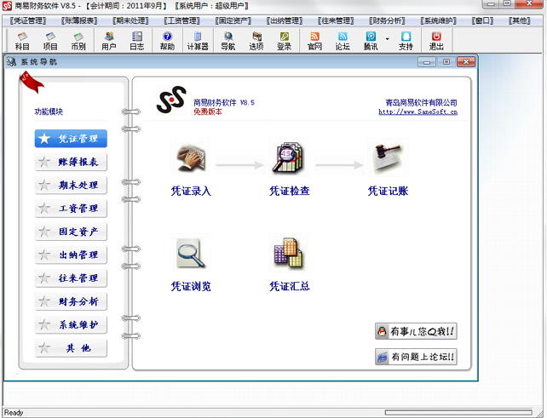The height and width of the screenshot is (418, 547).
Task: Click the 青岛商易软件有限公司 company name
Action: [x=421, y=102]
